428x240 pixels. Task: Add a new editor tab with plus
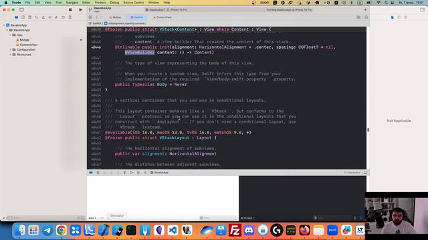point(365,10)
